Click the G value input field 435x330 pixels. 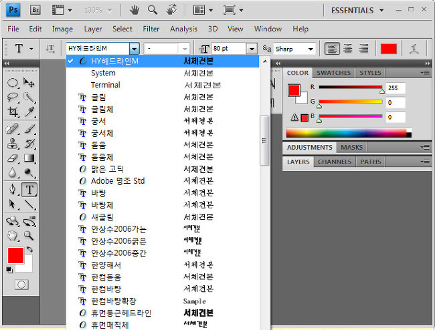(396, 102)
